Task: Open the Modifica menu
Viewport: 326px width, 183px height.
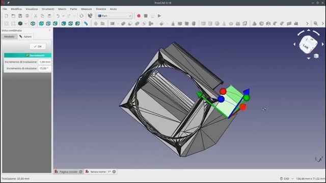Action: (x=16, y=9)
